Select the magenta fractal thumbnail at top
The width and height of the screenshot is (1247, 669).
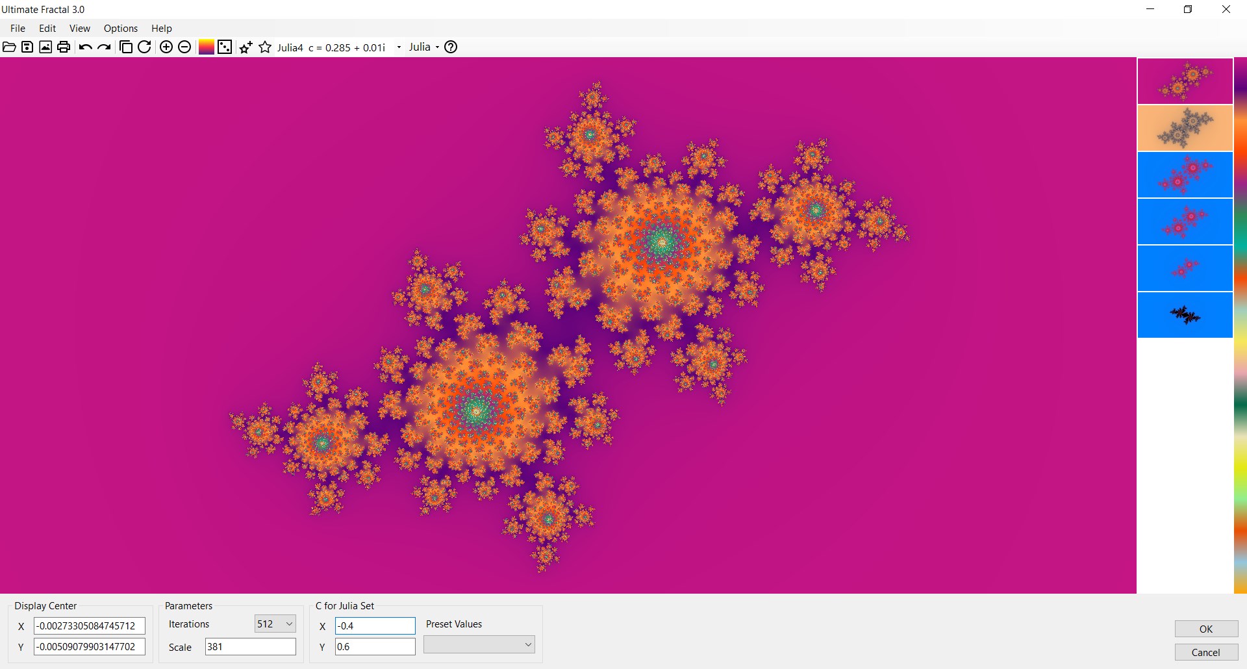point(1185,81)
